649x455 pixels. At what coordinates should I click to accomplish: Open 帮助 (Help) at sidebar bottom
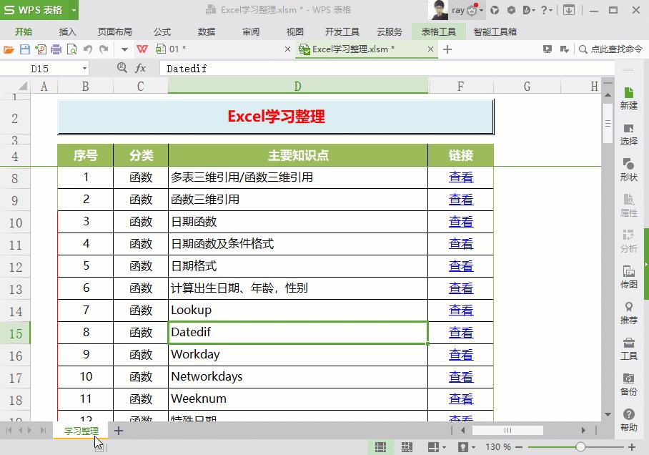pyautogui.click(x=628, y=419)
